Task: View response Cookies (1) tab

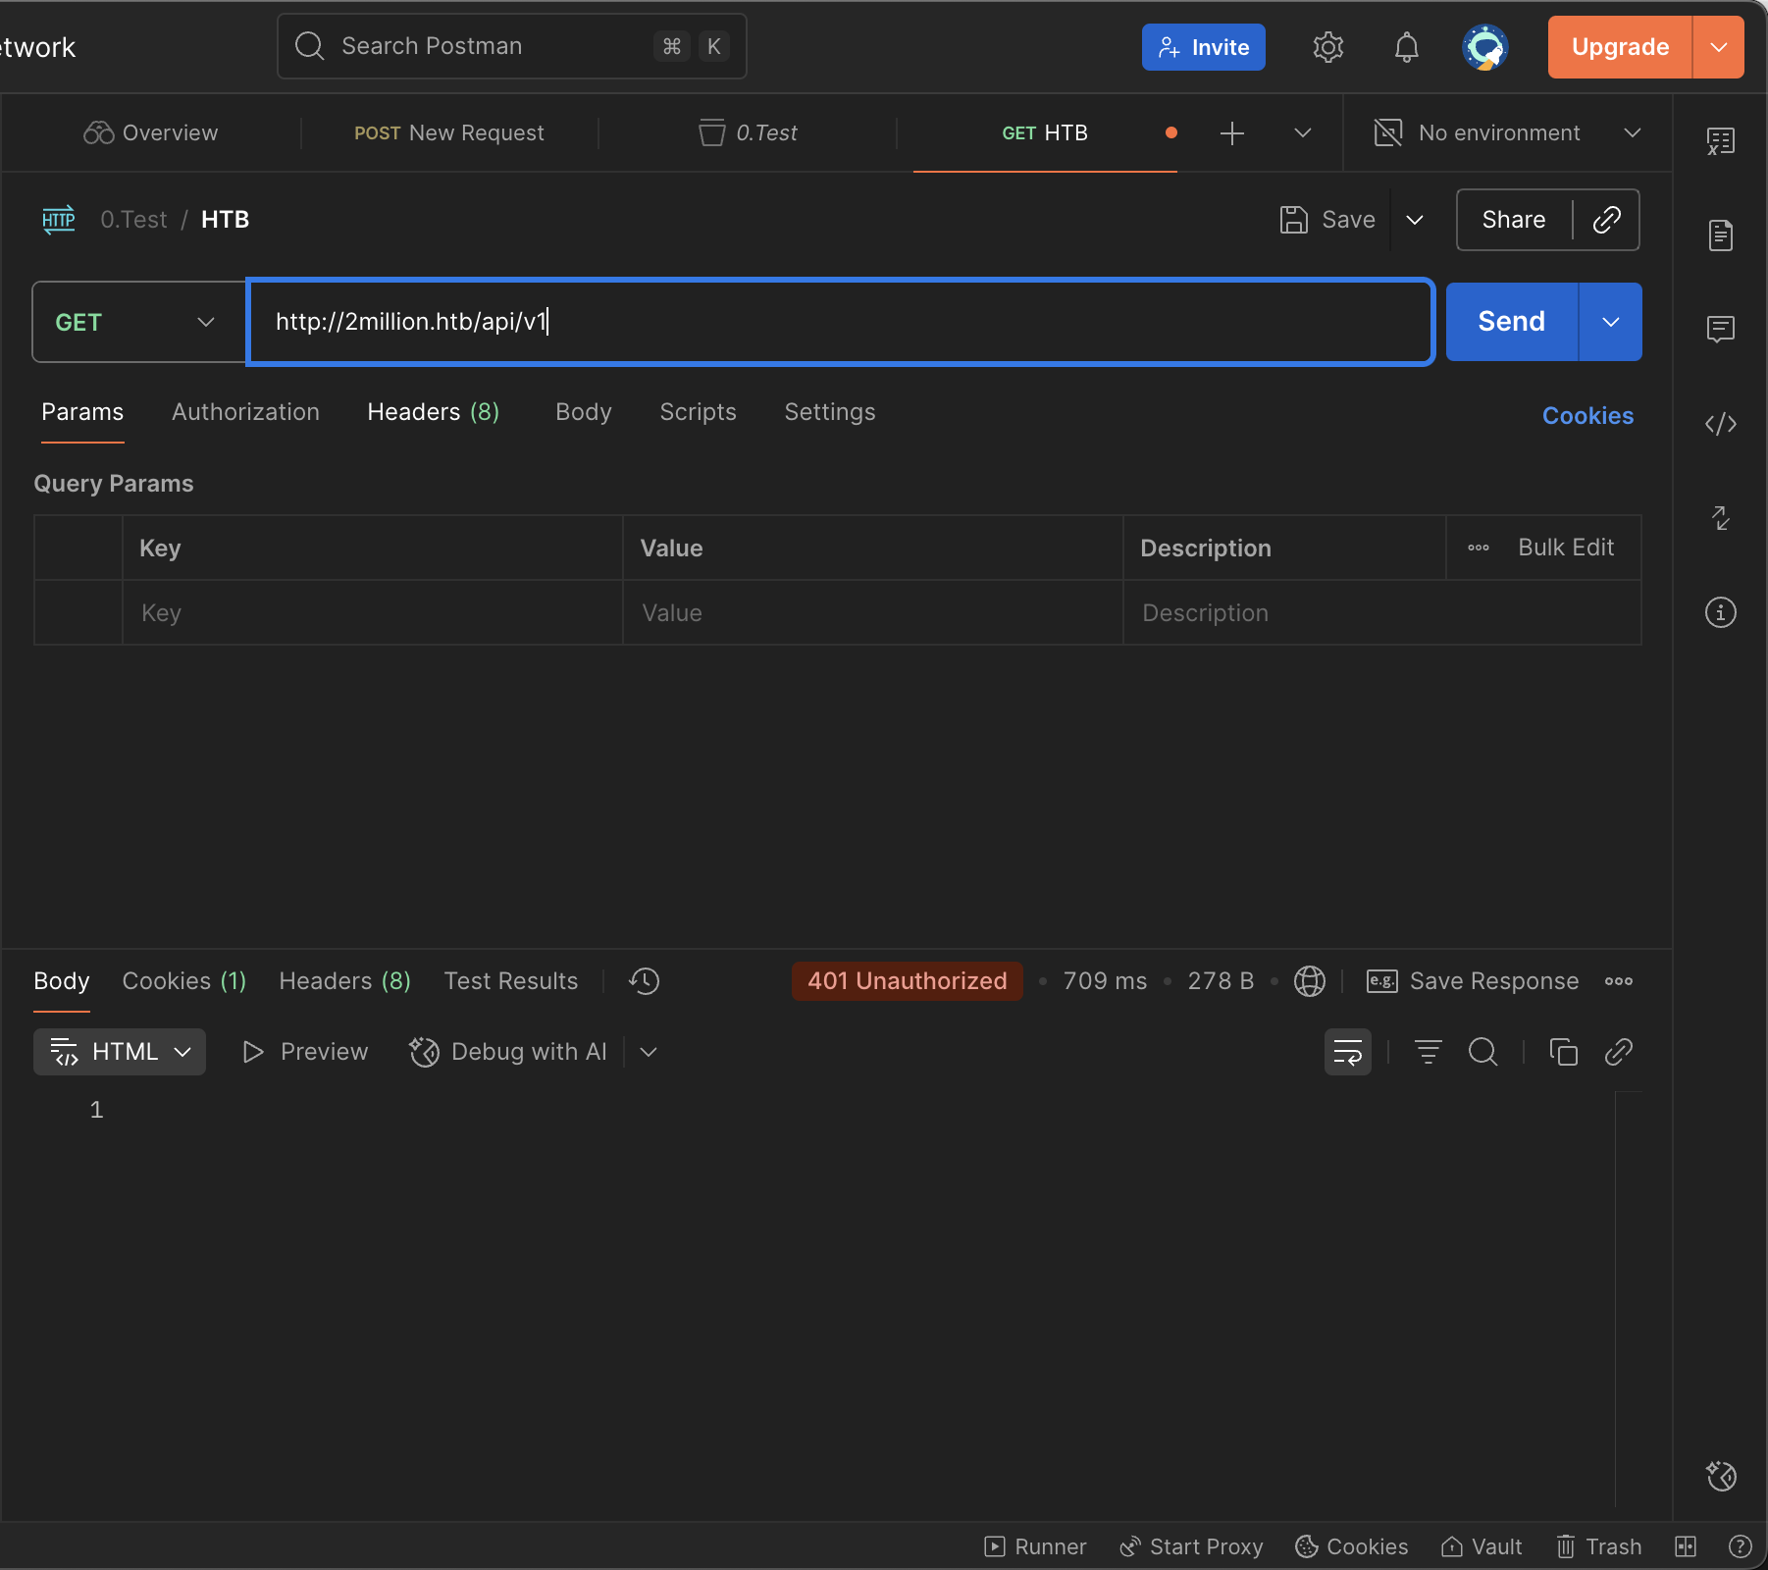Action: tap(184, 981)
